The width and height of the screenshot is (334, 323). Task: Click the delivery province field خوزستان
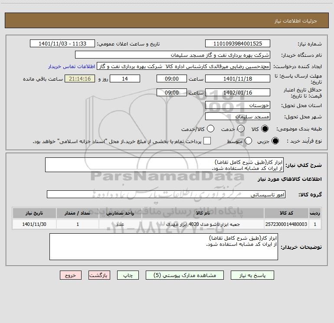click(238, 105)
